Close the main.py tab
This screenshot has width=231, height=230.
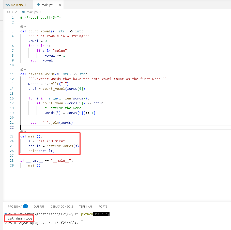[x=60, y=5]
